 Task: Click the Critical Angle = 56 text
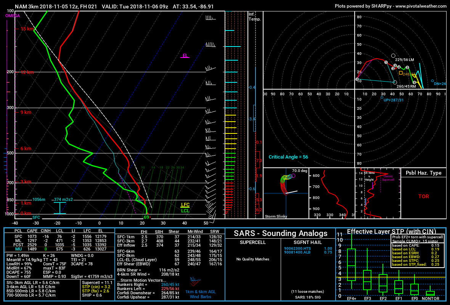288,157
